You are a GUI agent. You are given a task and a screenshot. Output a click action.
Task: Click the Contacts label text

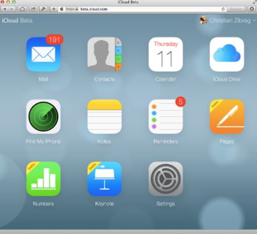click(105, 79)
